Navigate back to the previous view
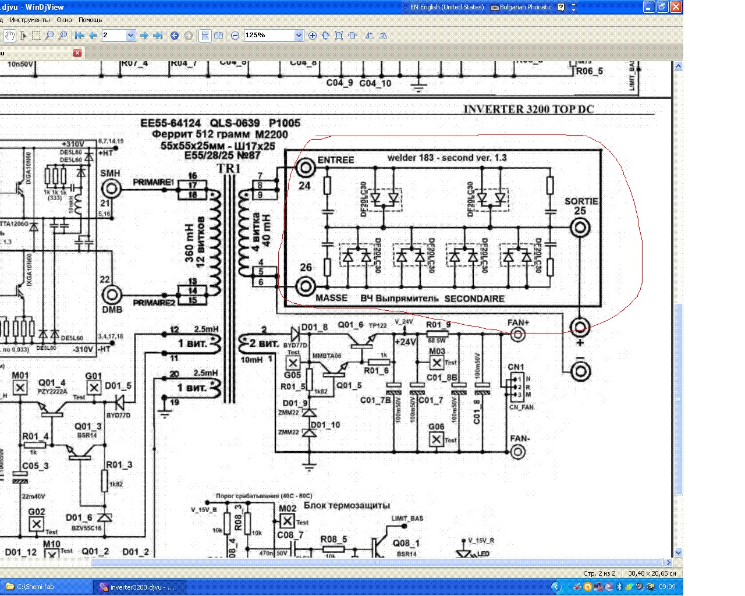 174,36
